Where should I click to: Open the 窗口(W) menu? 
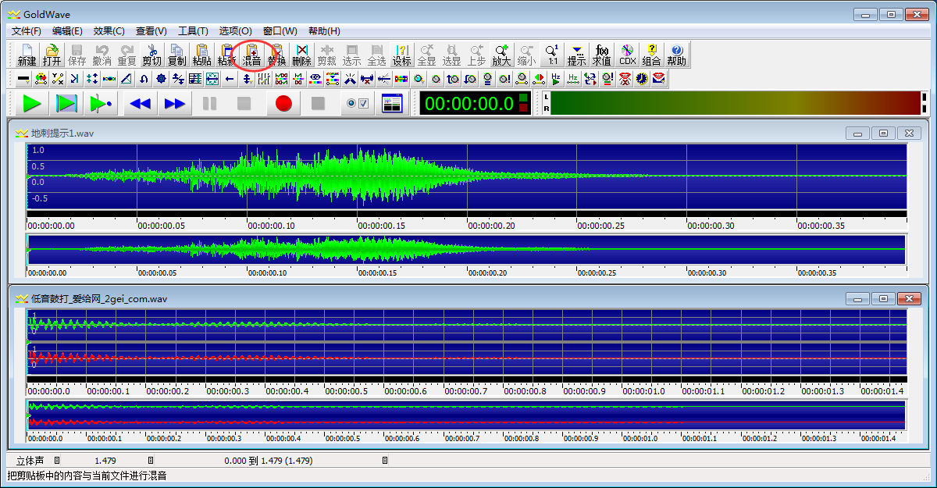pyautogui.click(x=280, y=31)
